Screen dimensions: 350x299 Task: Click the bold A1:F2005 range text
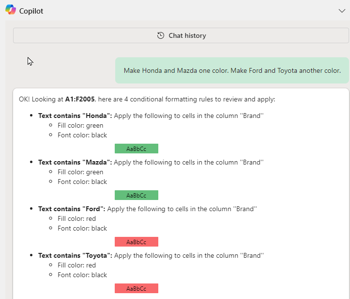tap(79, 99)
